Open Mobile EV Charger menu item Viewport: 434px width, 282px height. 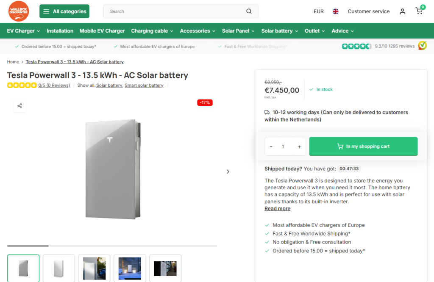[x=102, y=30]
